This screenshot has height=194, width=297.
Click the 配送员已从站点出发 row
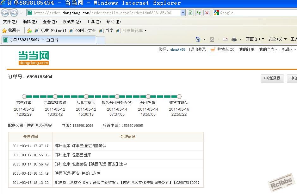(x=106, y=183)
